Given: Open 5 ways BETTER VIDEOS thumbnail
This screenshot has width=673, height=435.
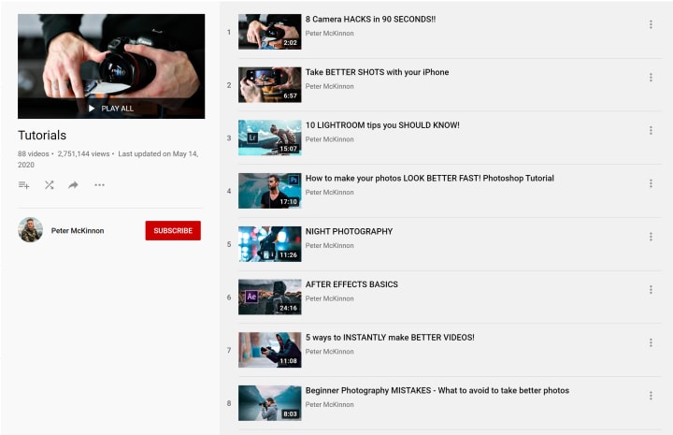Looking at the screenshot, I should (x=270, y=350).
